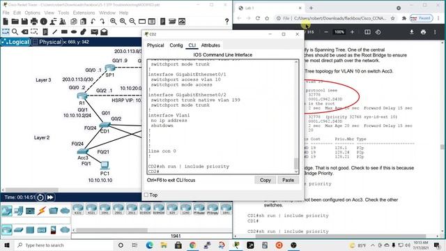Switch to Physical workspace view
Viewport: 446px width, 251px height.
[47, 42]
